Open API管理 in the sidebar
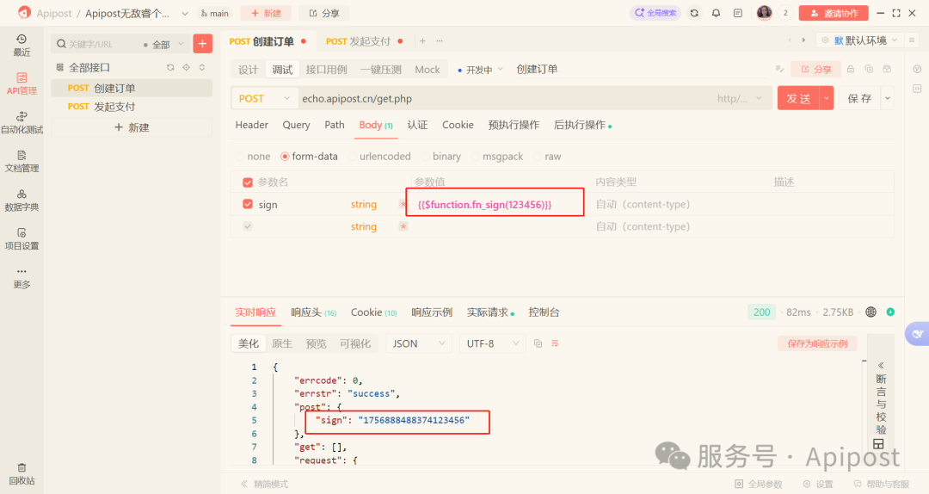This screenshot has height=494, width=929. coord(22,83)
